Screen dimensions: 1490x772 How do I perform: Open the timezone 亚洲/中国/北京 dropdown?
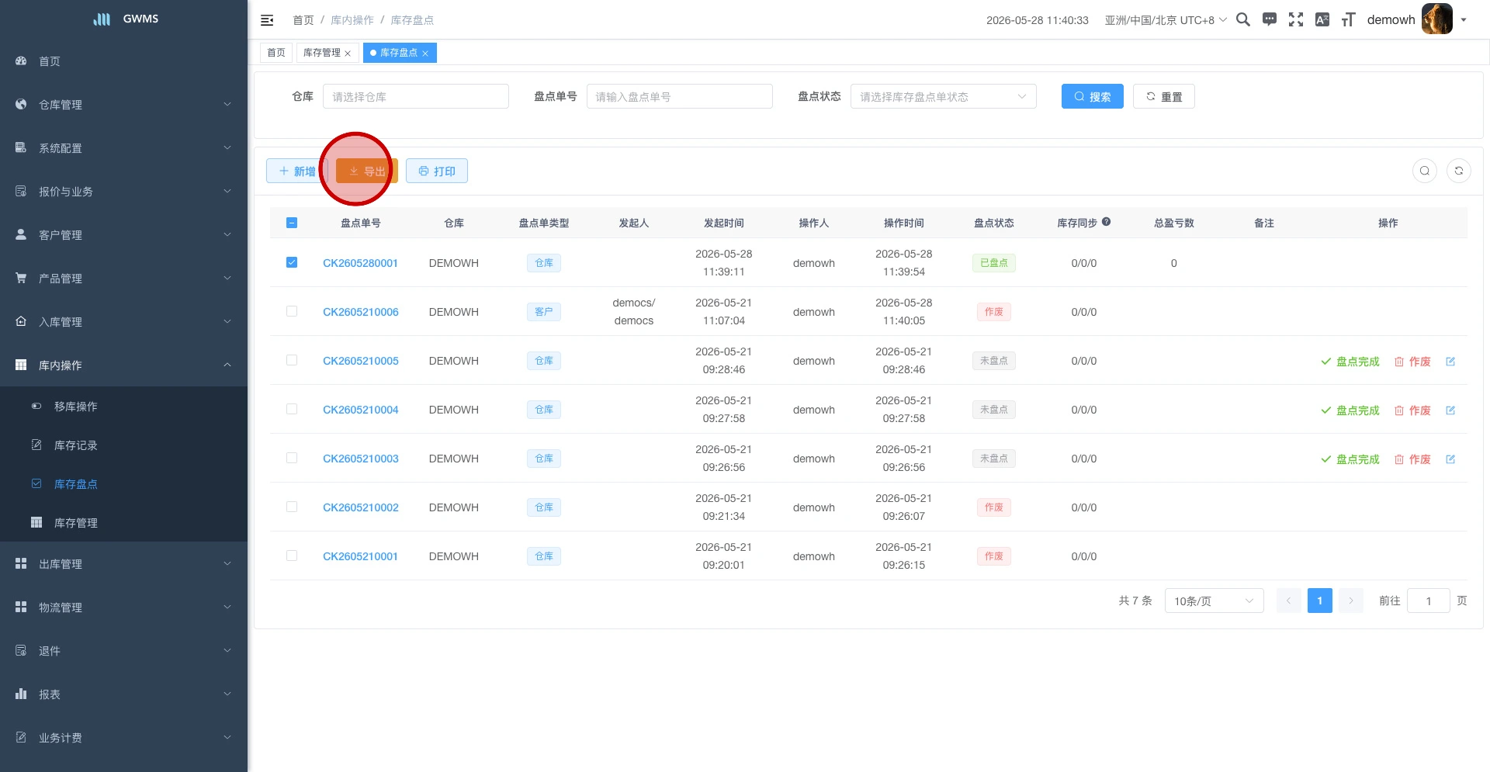tap(1166, 20)
